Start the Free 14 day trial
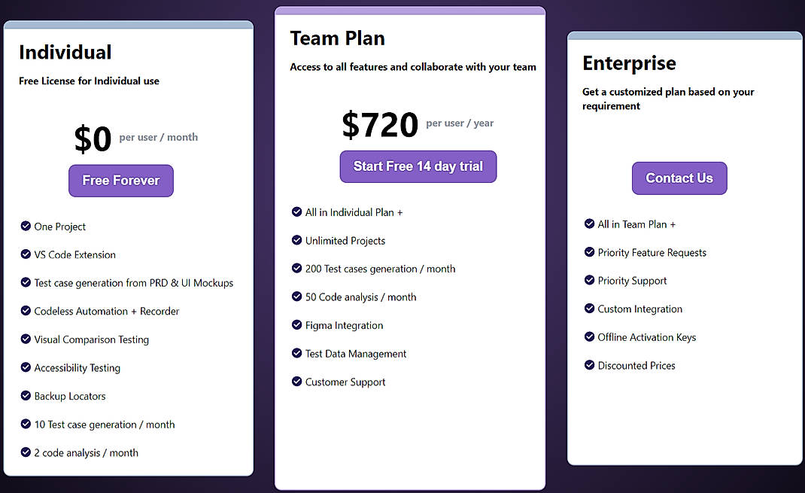This screenshot has width=805, height=493. point(418,166)
